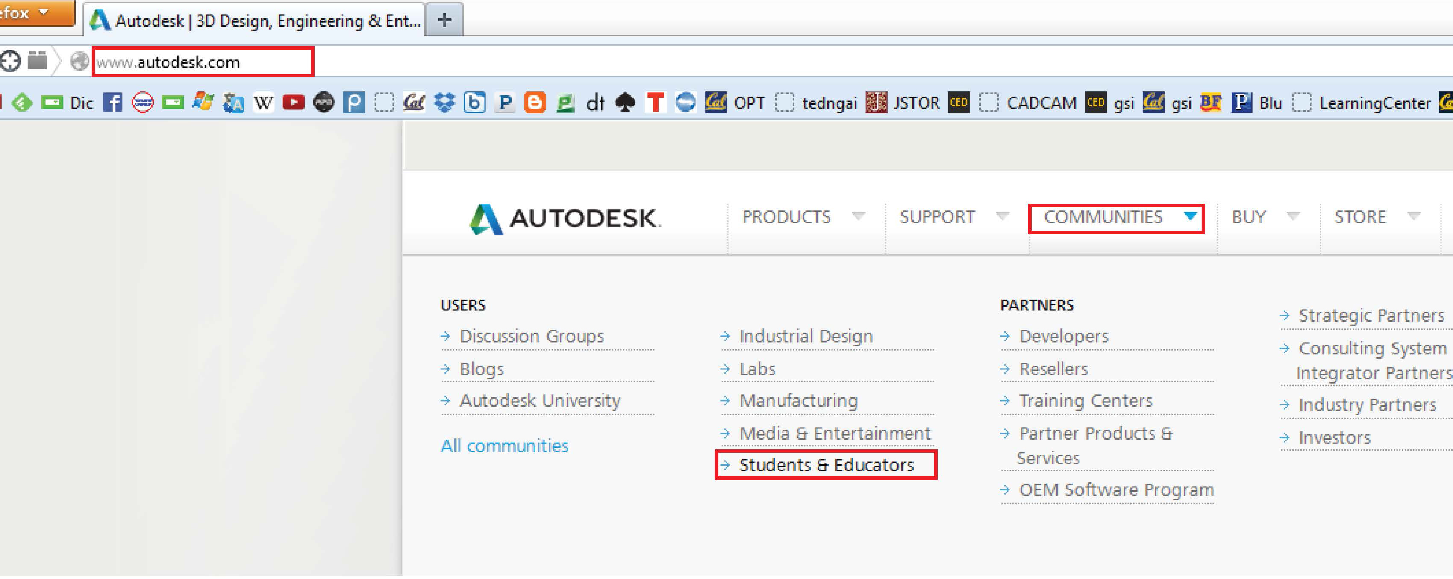Open the BF bookmark icon

1210,103
